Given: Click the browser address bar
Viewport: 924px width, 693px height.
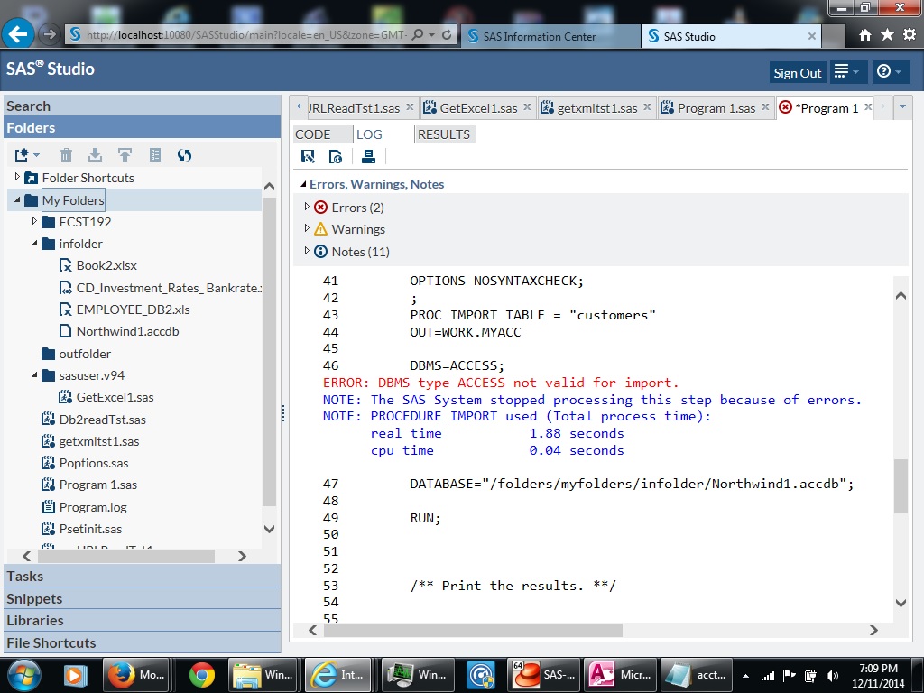Looking at the screenshot, I should tap(245, 35).
